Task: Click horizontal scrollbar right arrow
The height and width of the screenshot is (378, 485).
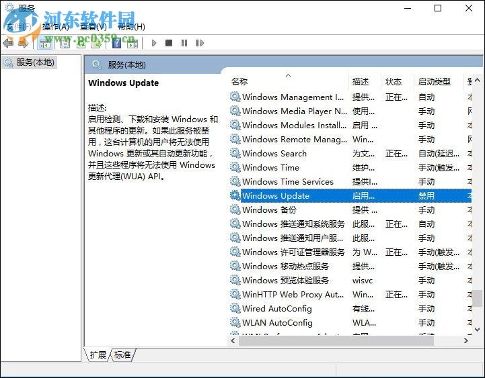Action: point(465,340)
